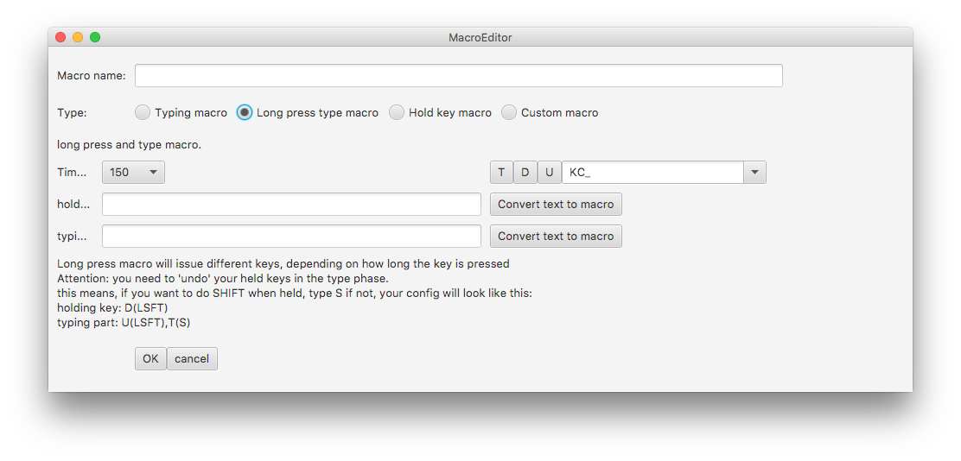Convert typing text to macro

tap(556, 237)
